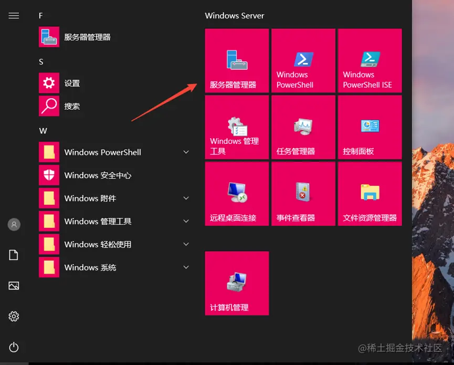Click the Windows 安全中心 label
The height and width of the screenshot is (365, 454).
pyautogui.click(x=98, y=175)
